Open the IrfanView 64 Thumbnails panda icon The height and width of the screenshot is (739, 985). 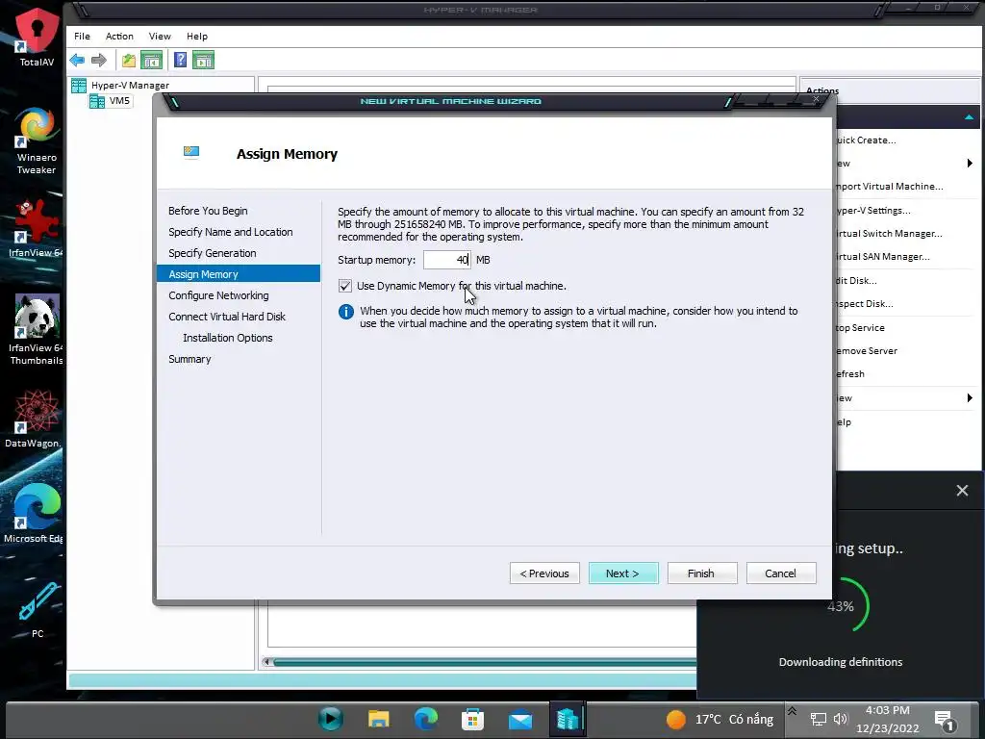37,329
